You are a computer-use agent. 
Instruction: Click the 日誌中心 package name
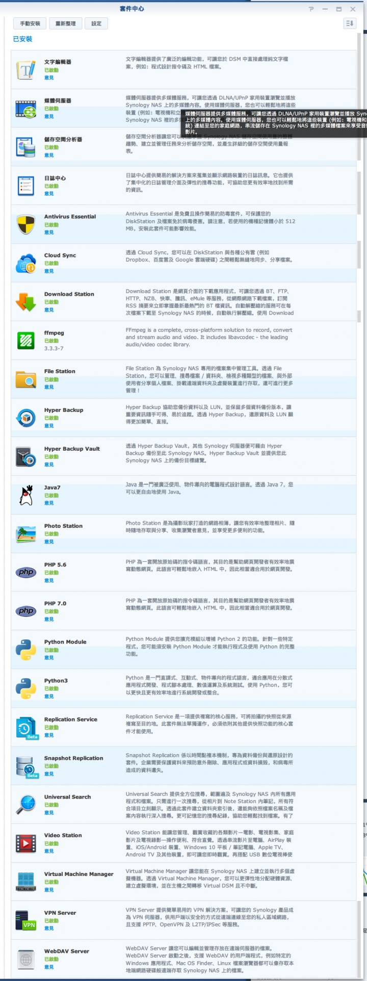point(55,178)
